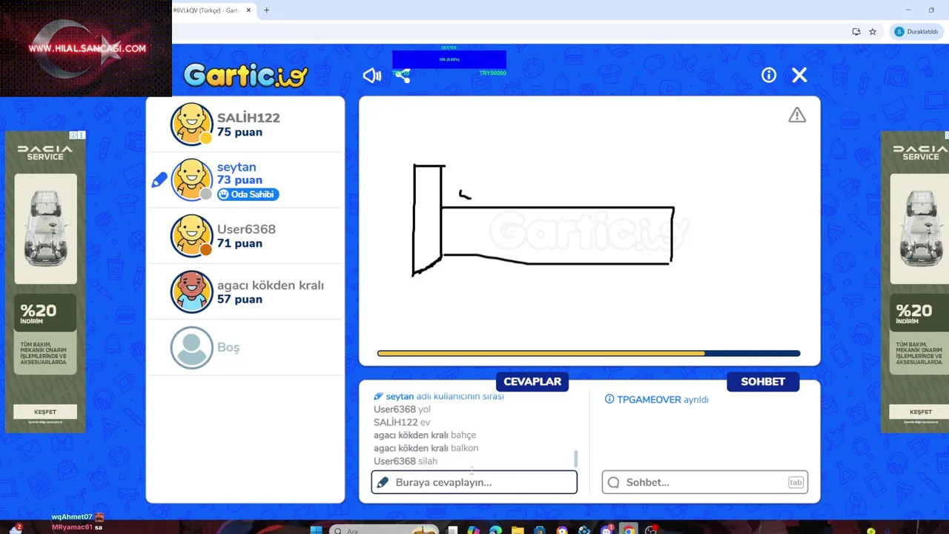Click KEŞFET on left Dacia ad
The height and width of the screenshot is (534, 949).
[x=45, y=412]
